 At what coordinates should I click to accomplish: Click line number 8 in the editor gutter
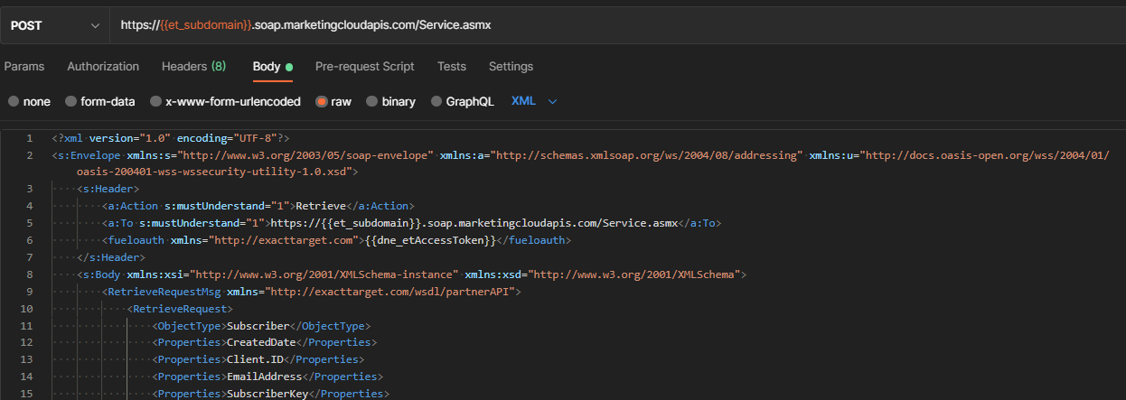click(30, 274)
